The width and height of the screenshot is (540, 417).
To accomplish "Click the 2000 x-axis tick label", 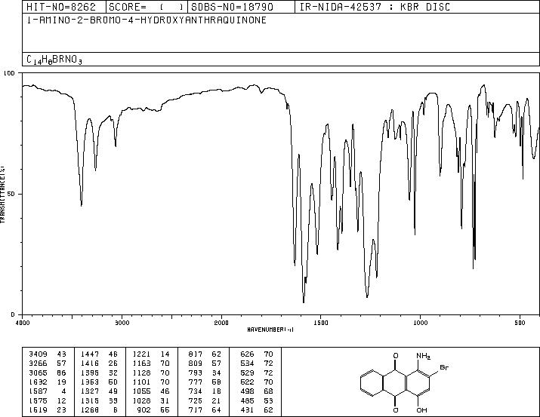I will click(x=221, y=323).
